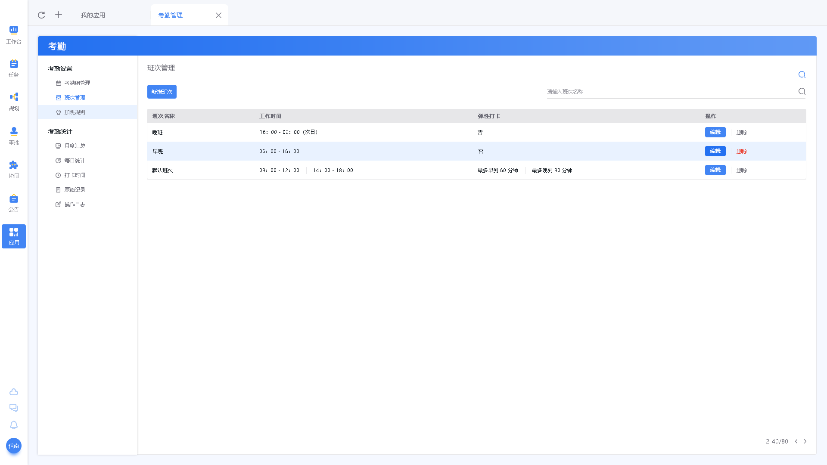
Task: Go to previous page arrow
Action: pos(796,441)
